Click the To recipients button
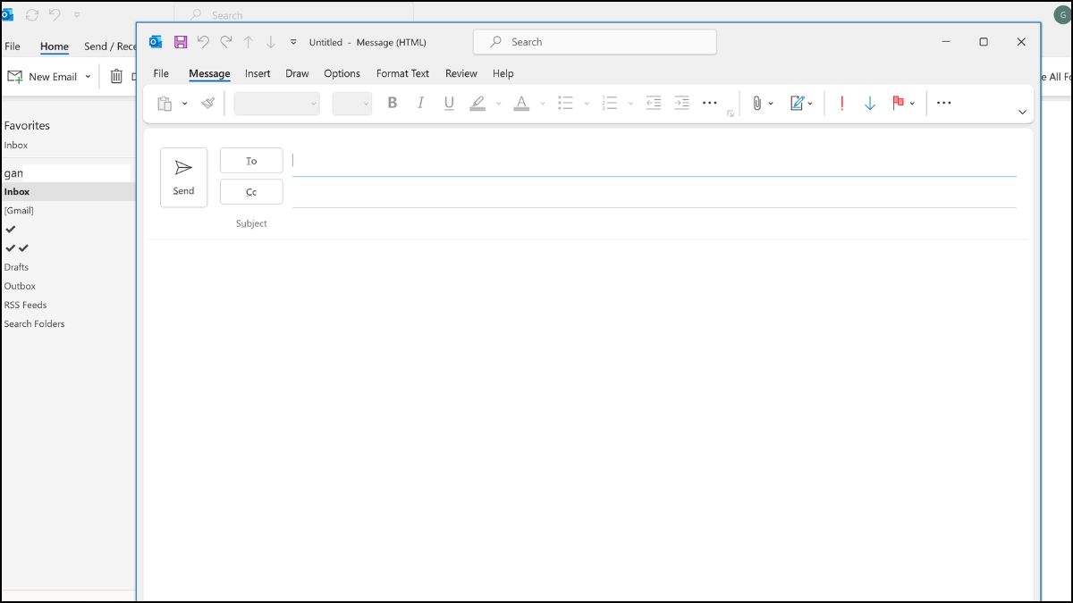Viewport: 1073px width, 603px height. tap(251, 161)
